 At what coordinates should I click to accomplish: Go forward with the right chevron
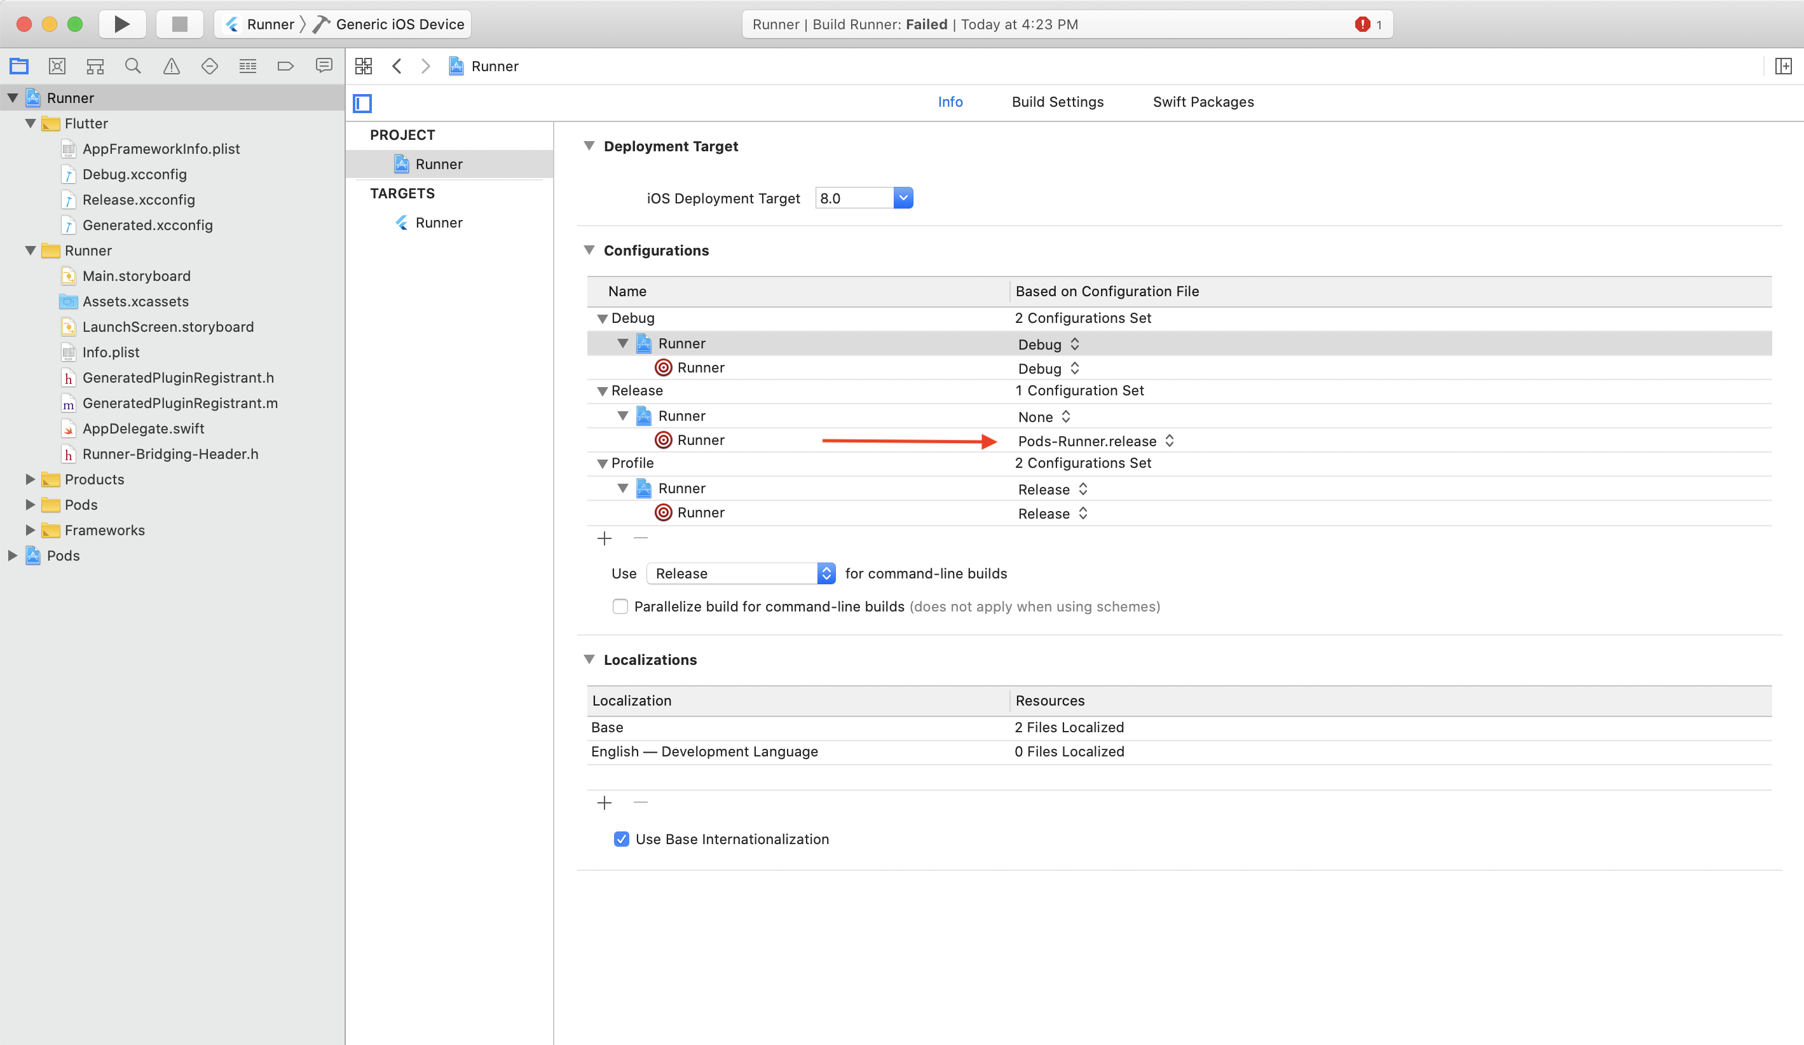426,67
